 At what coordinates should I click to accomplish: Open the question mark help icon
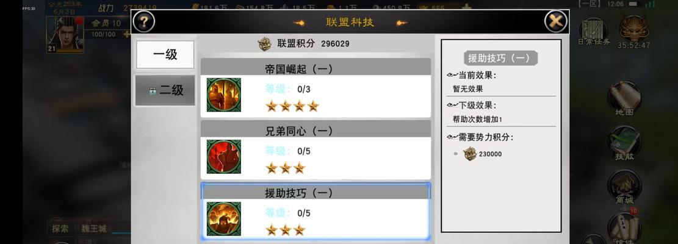(143, 21)
